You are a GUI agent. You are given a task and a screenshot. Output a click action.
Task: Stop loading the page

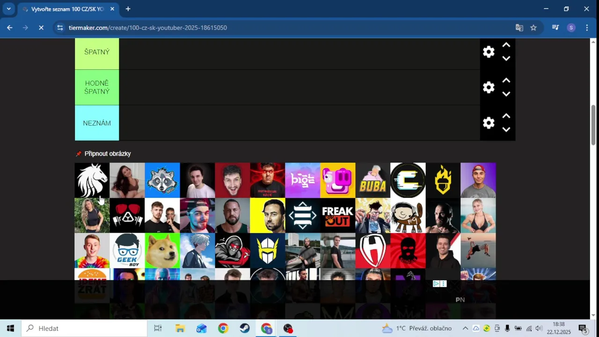41,28
